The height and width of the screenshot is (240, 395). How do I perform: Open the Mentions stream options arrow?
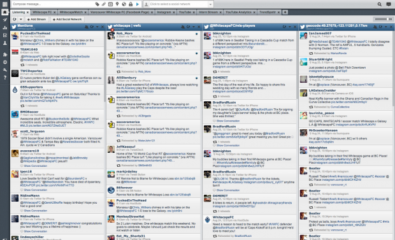[x=97, y=27]
